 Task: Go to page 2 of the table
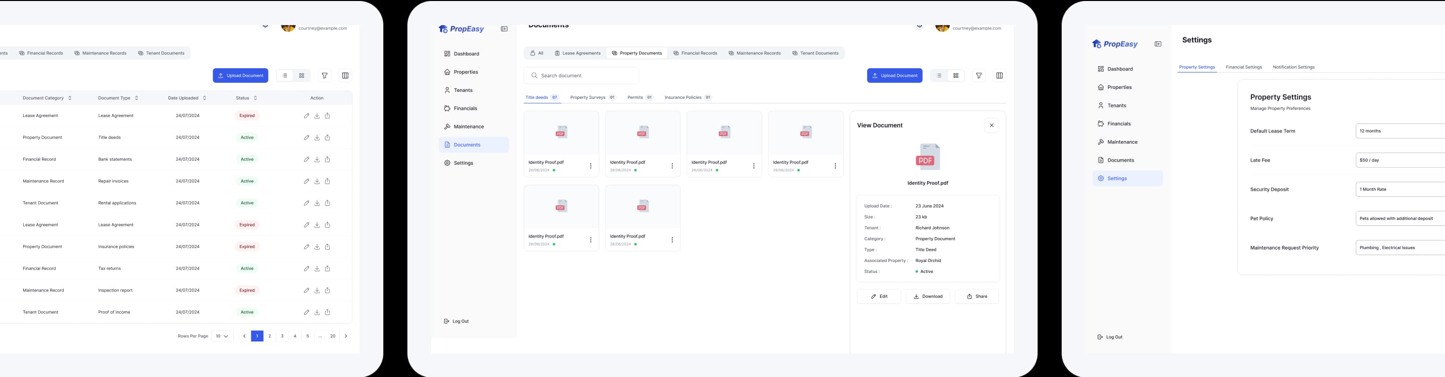coord(270,336)
